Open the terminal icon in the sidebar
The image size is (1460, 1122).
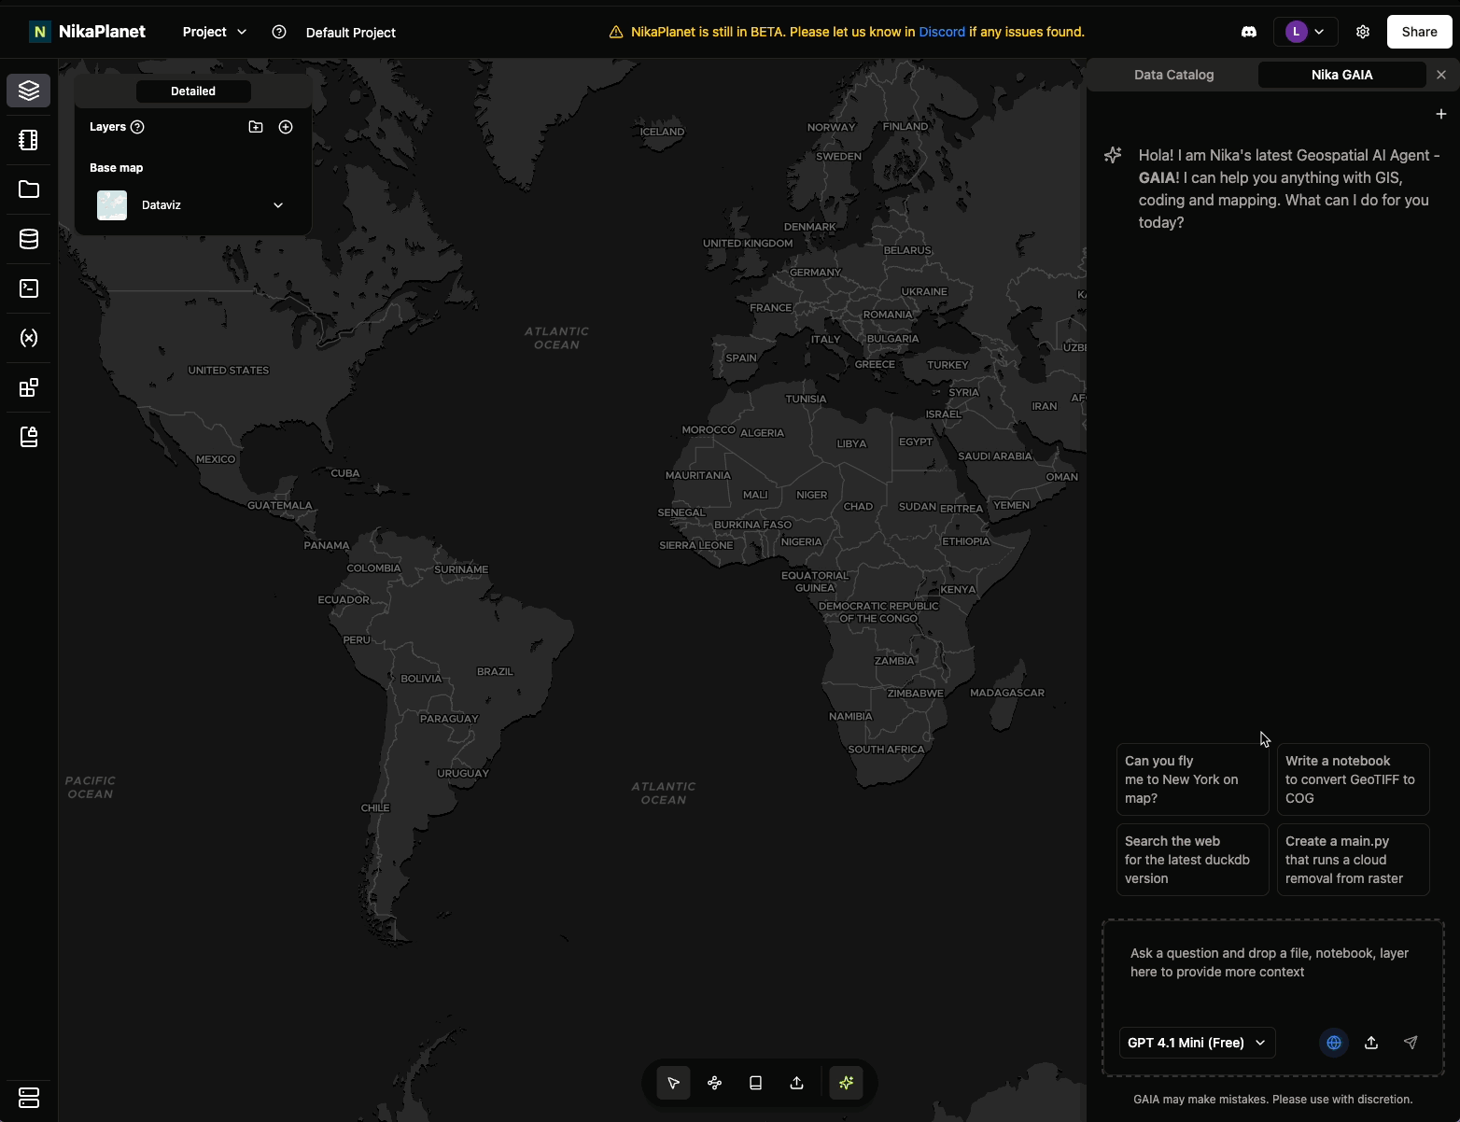(29, 288)
